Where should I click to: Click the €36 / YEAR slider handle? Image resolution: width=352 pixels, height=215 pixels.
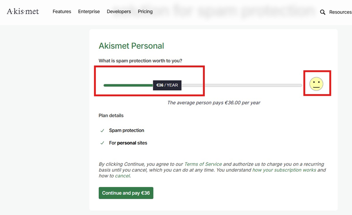(167, 85)
